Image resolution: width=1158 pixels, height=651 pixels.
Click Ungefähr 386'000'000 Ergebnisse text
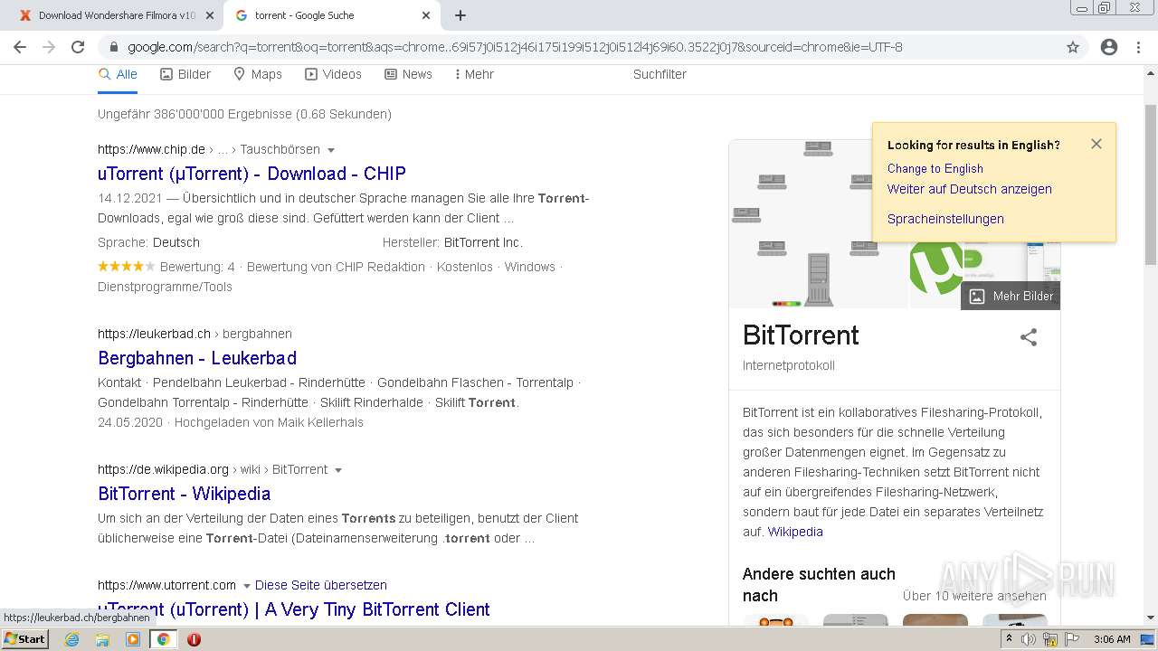point(244,114)
